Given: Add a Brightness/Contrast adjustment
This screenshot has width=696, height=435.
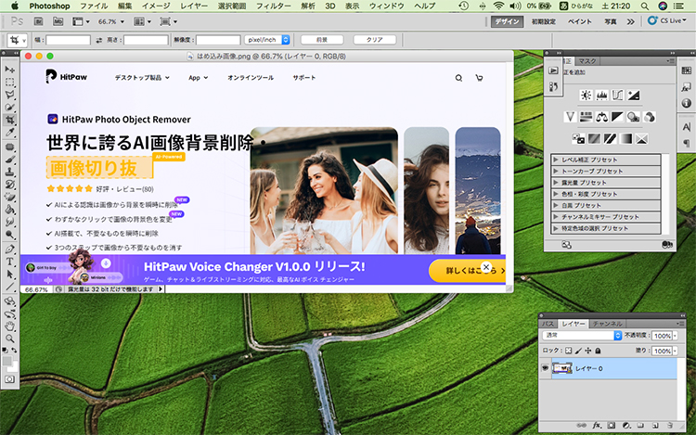Looking at the screenshot, I should pos(586,95).
